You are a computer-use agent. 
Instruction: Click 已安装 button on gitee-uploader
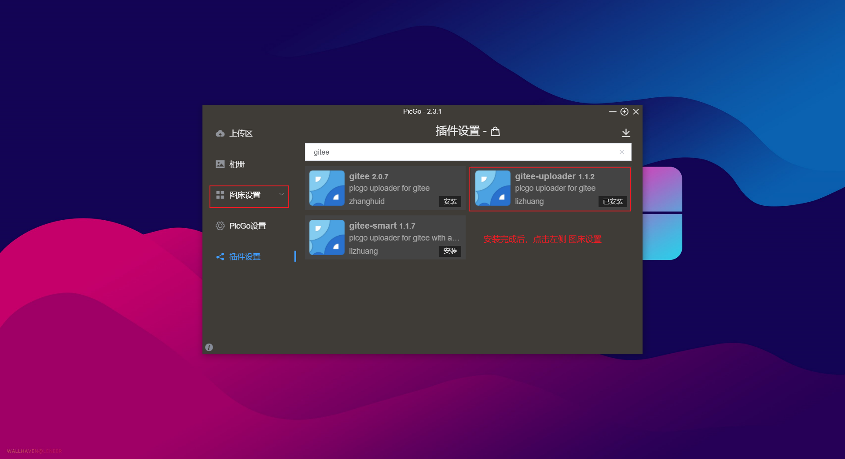tap(613, 201)
